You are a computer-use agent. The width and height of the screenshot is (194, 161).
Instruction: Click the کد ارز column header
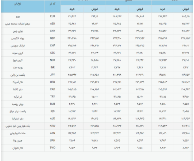point(53,4)
